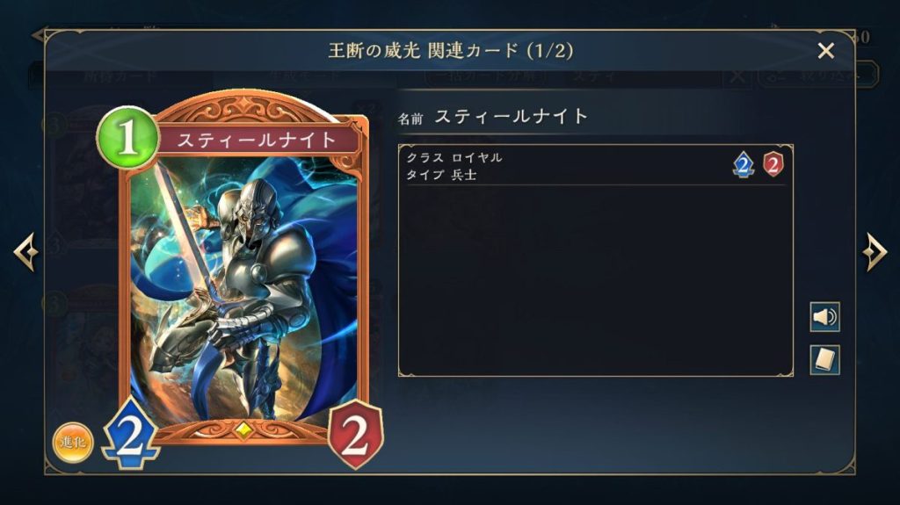This screenshot has height=505, width=900.
Task: Close the related cards dialog
Action: [826, 51]
